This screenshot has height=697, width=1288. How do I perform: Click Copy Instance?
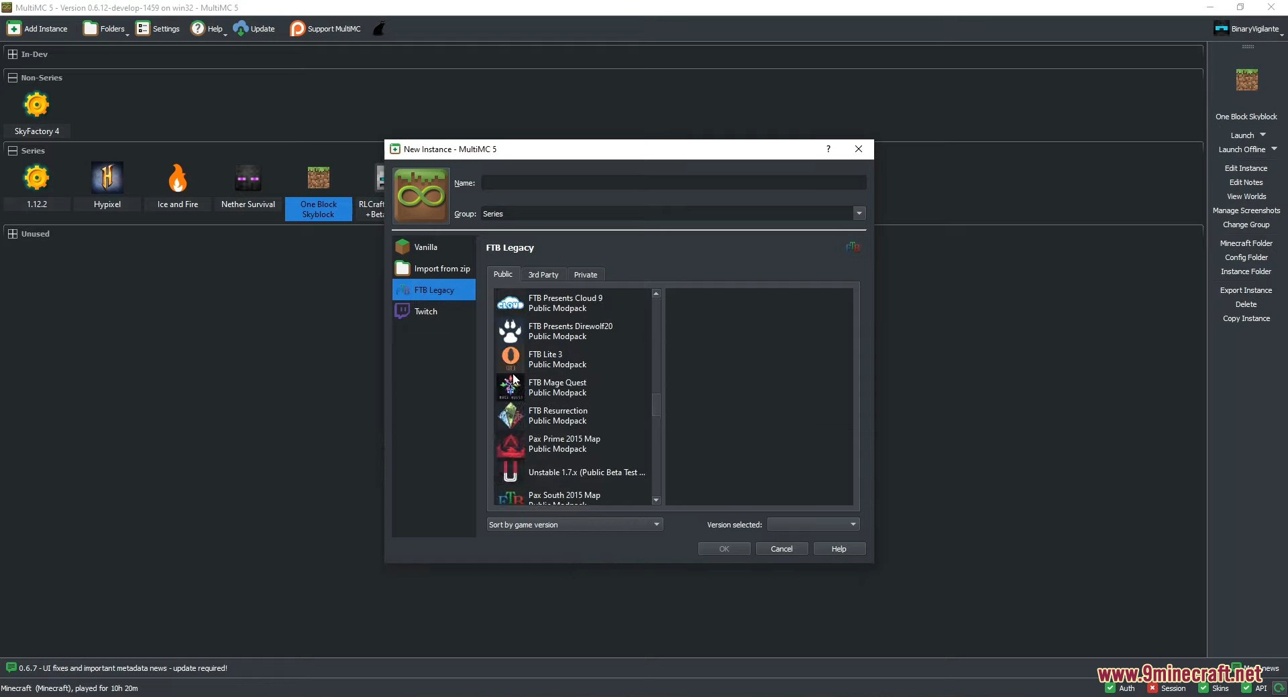[x=1246, y=318]
